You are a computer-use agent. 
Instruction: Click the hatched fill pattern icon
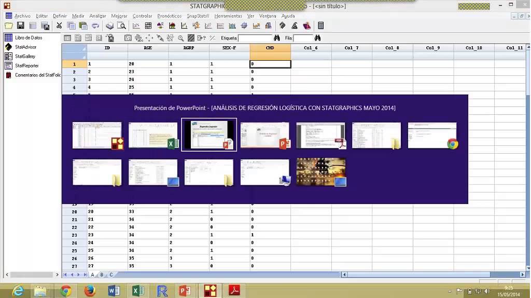coord(191,38)
